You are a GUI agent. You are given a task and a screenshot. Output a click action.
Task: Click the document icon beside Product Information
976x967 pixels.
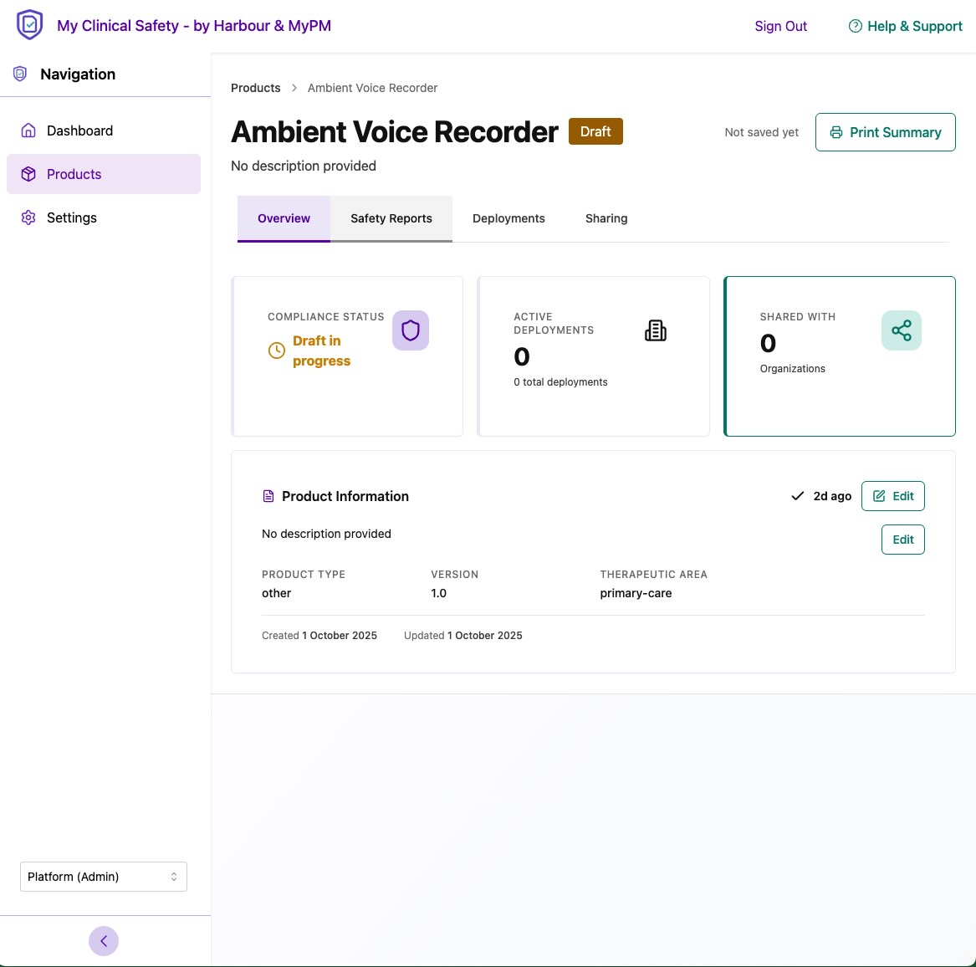click(268, 495)
